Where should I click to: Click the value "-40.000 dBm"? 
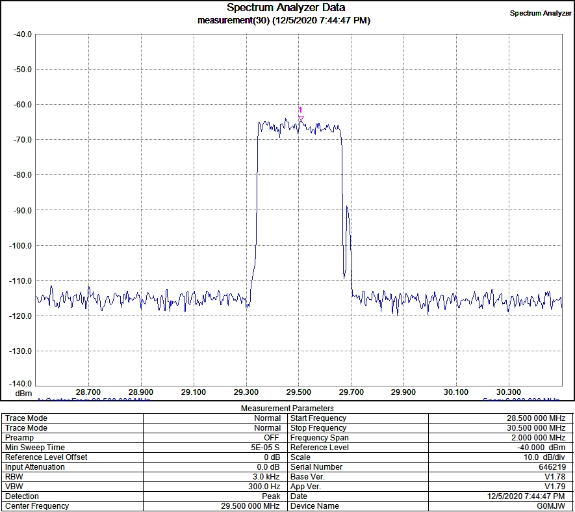coord(541,448)
